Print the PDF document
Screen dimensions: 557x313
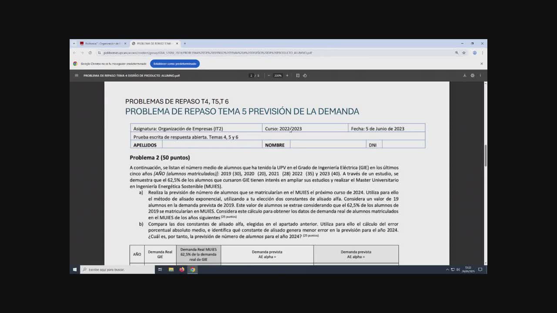pos(472,76)
